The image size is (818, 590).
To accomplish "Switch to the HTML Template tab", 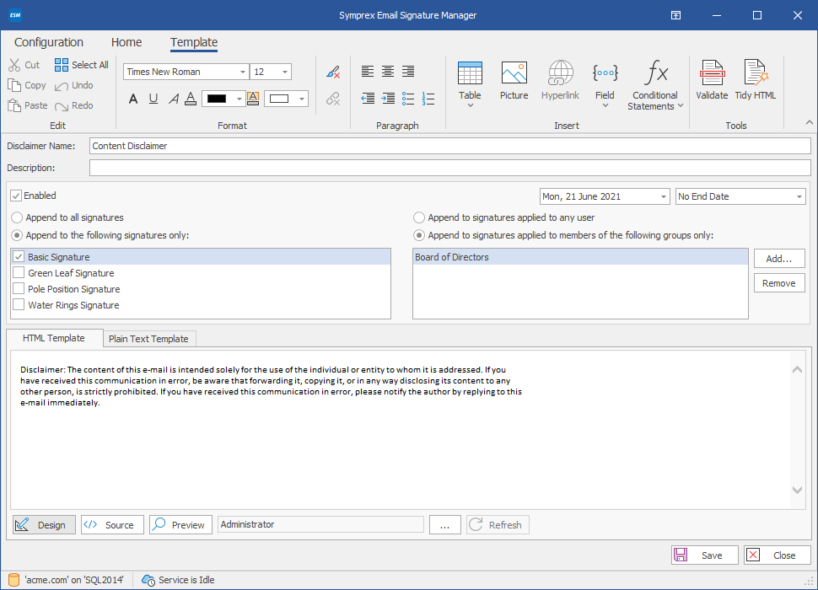I will pyautogui.click(x=54, y=338).
